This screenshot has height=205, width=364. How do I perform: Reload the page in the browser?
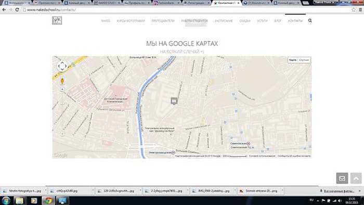pos(17,10)
